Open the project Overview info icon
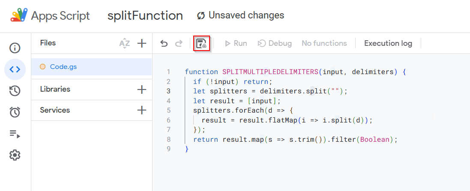 (15, 48)
